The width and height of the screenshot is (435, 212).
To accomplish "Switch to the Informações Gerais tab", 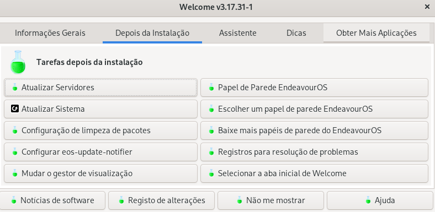I will tap(50, 33).
